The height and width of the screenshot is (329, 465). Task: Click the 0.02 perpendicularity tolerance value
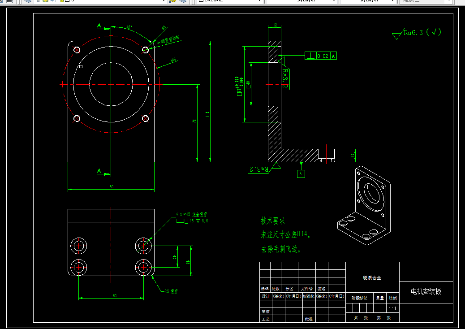point(323,56)
